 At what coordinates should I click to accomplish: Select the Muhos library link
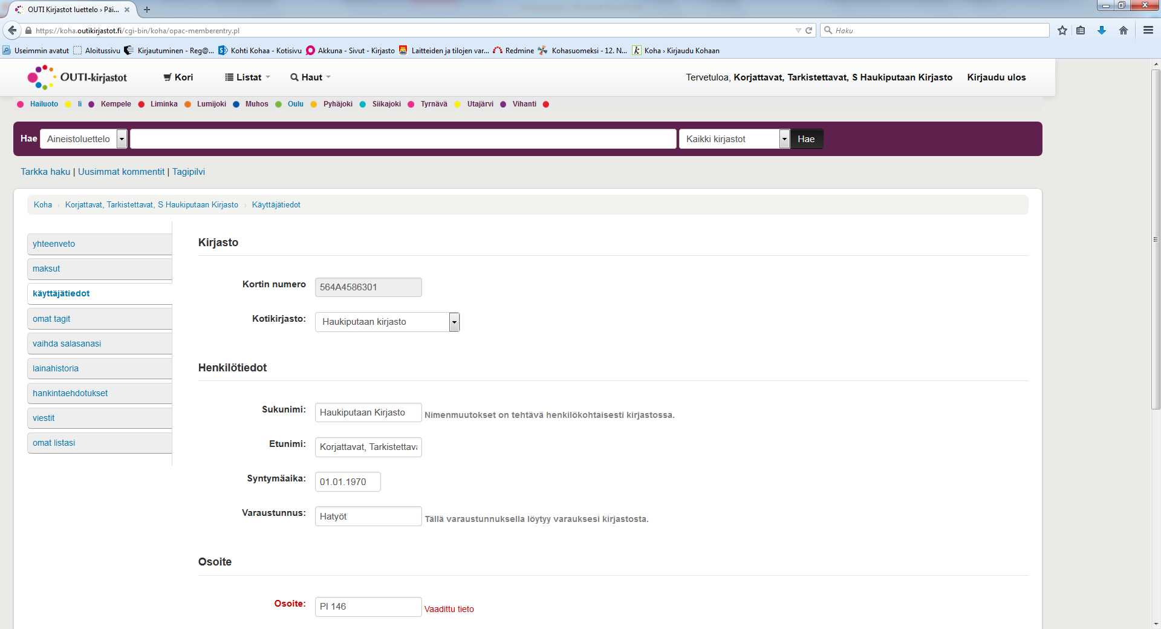coord(256,104)
